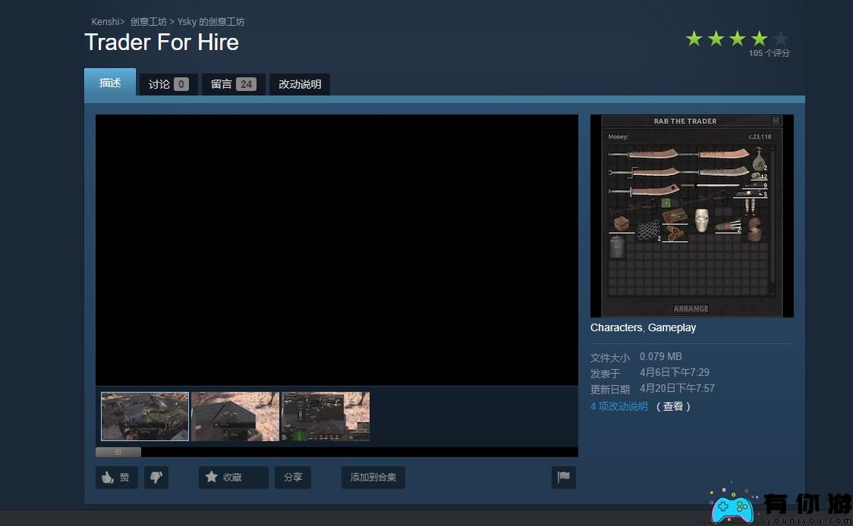Open the 描述 tab
This screenshot has width=853, height=526.
(x=110, y=83)
